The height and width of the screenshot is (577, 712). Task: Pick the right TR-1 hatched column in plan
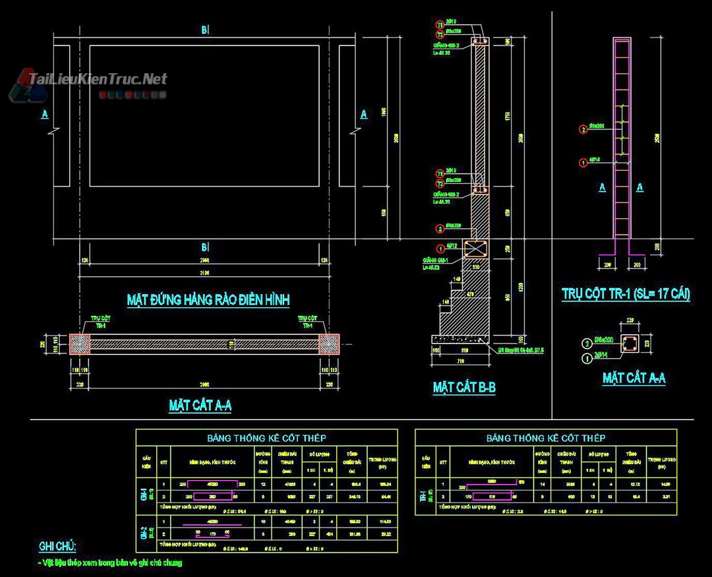tap(329, 344)
